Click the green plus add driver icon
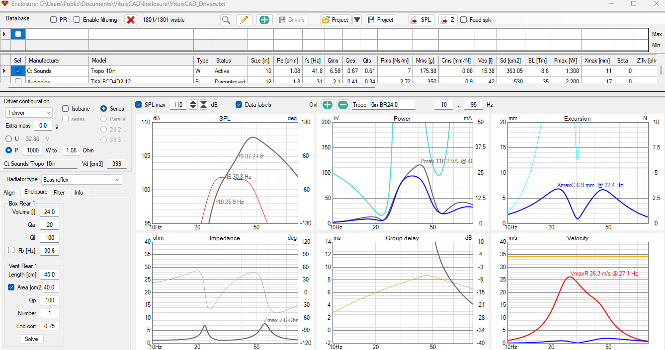Viewport: 665px width, 350px height. (x=264, y=20)
